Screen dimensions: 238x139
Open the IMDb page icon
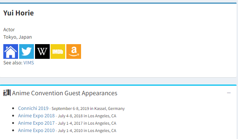(x=58, y=51)
